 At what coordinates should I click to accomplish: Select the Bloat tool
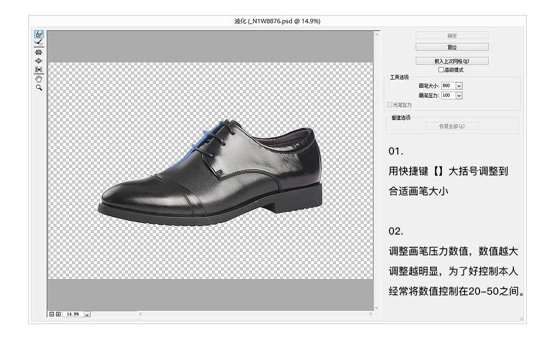click(x=38, y=60)
